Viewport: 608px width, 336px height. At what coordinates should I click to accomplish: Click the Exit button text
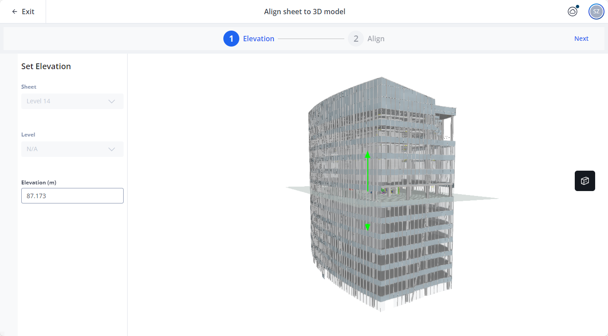[28, 12]
